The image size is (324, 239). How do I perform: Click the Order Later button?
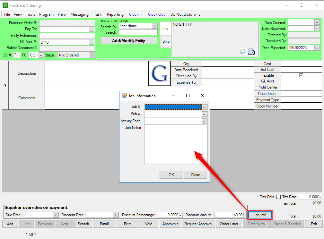pyautogui.click(x=229, y=224)
